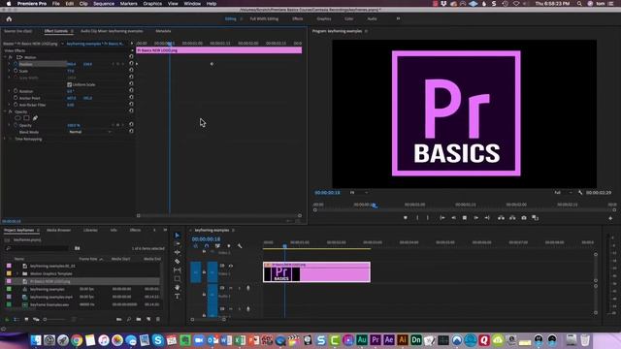Expand Motion Graphics Template bin
Screen dimensions: 621x349
tap(17, 273)
